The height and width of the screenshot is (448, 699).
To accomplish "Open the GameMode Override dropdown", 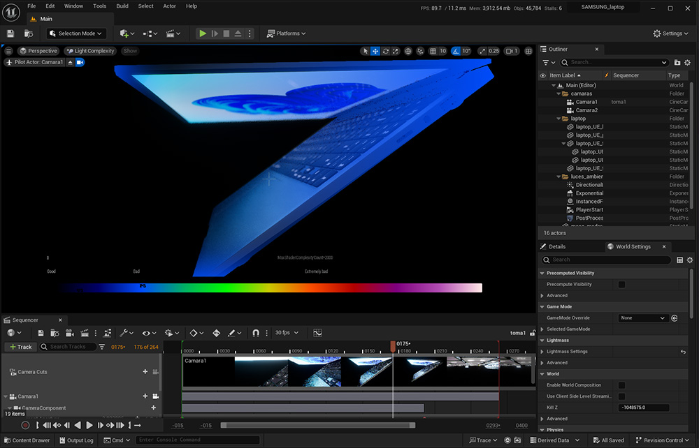I will point(642,318).
